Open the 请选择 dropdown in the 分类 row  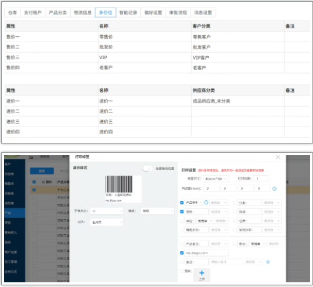click(272, 203)
